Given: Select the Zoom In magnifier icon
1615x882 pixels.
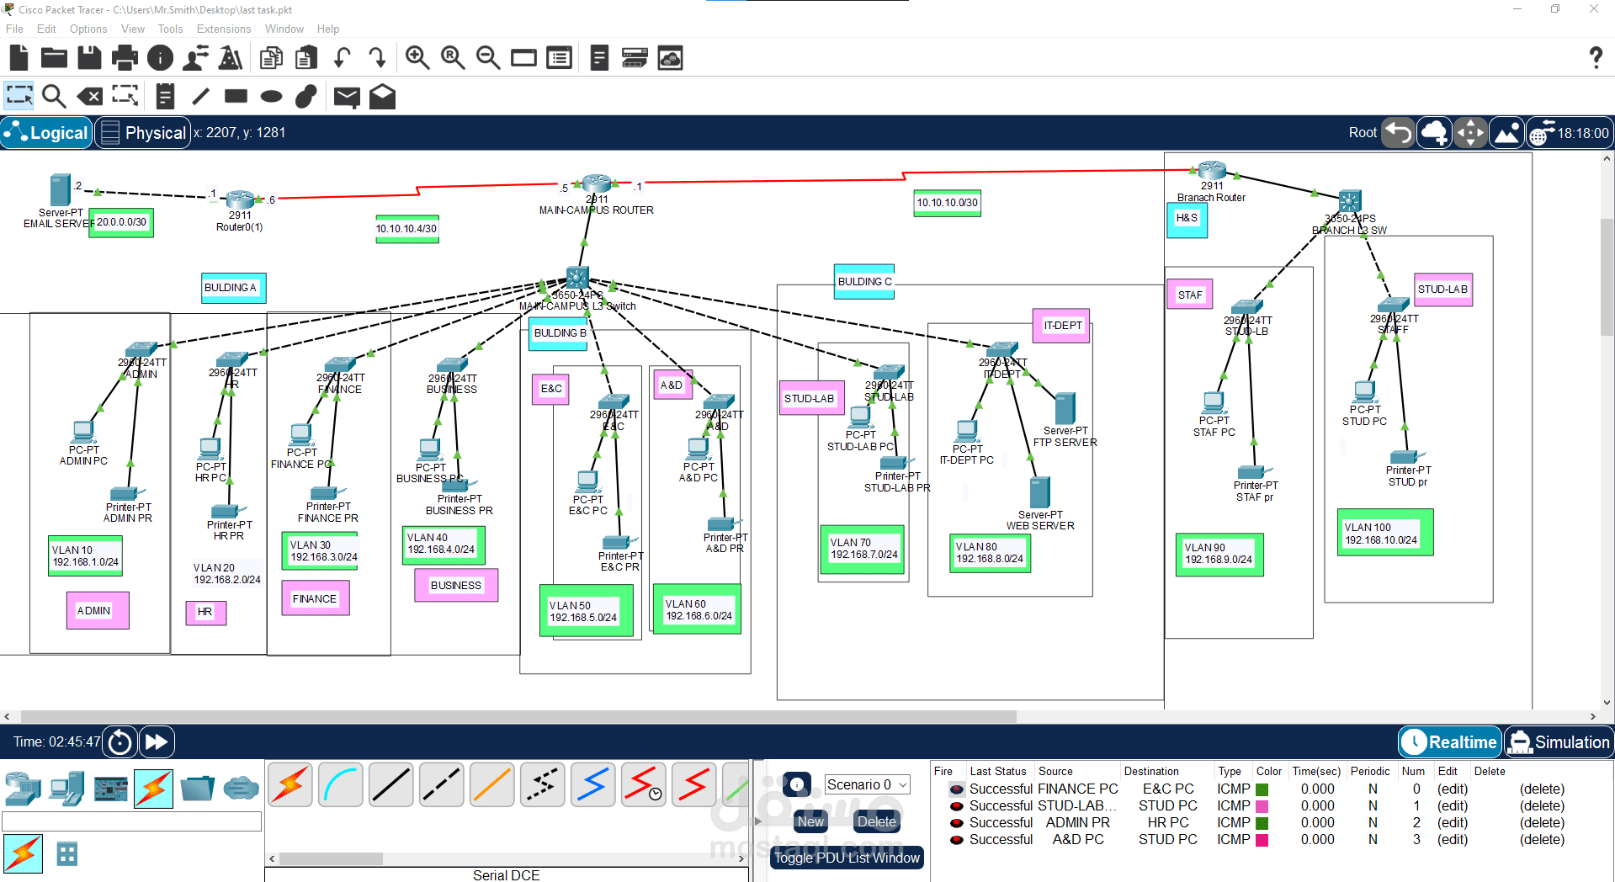Looking at the screenshot, I should 417,58.
